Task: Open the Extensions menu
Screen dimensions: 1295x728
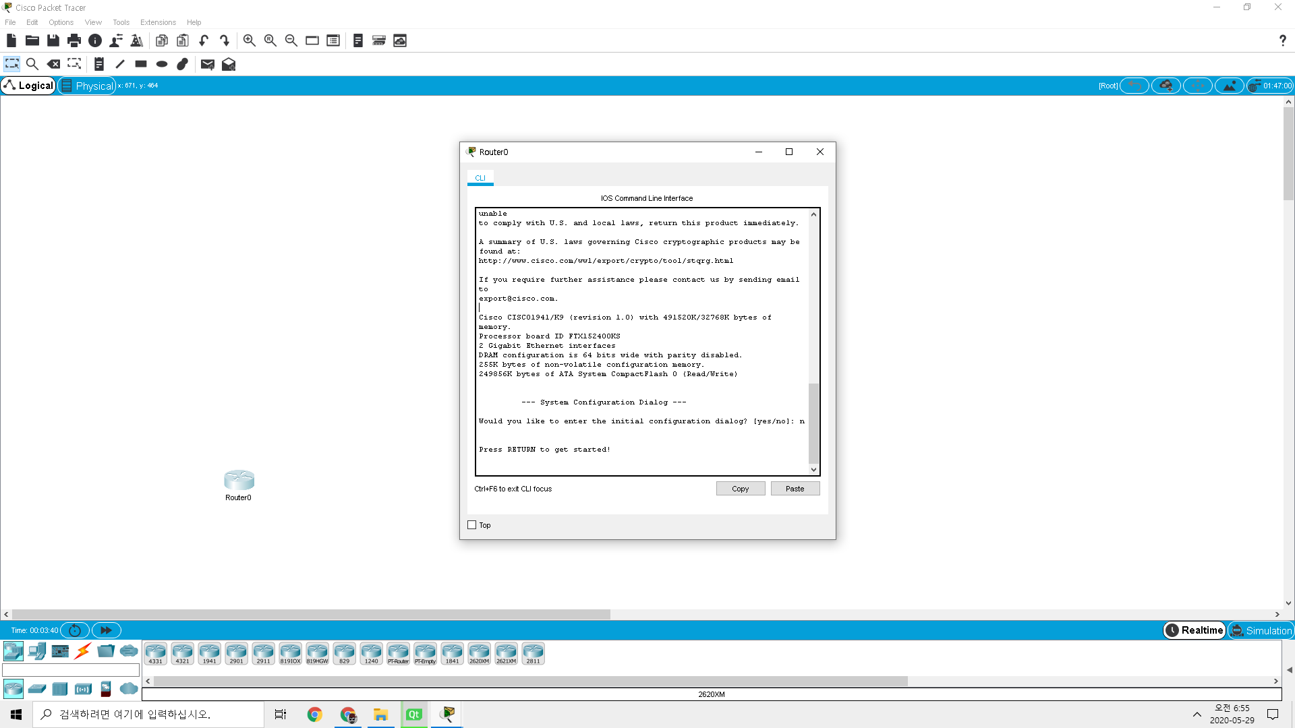Action: (158, 22)
